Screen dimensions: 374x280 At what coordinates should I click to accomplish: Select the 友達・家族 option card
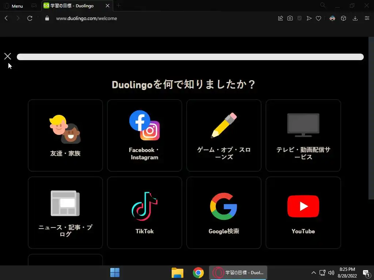65,135
